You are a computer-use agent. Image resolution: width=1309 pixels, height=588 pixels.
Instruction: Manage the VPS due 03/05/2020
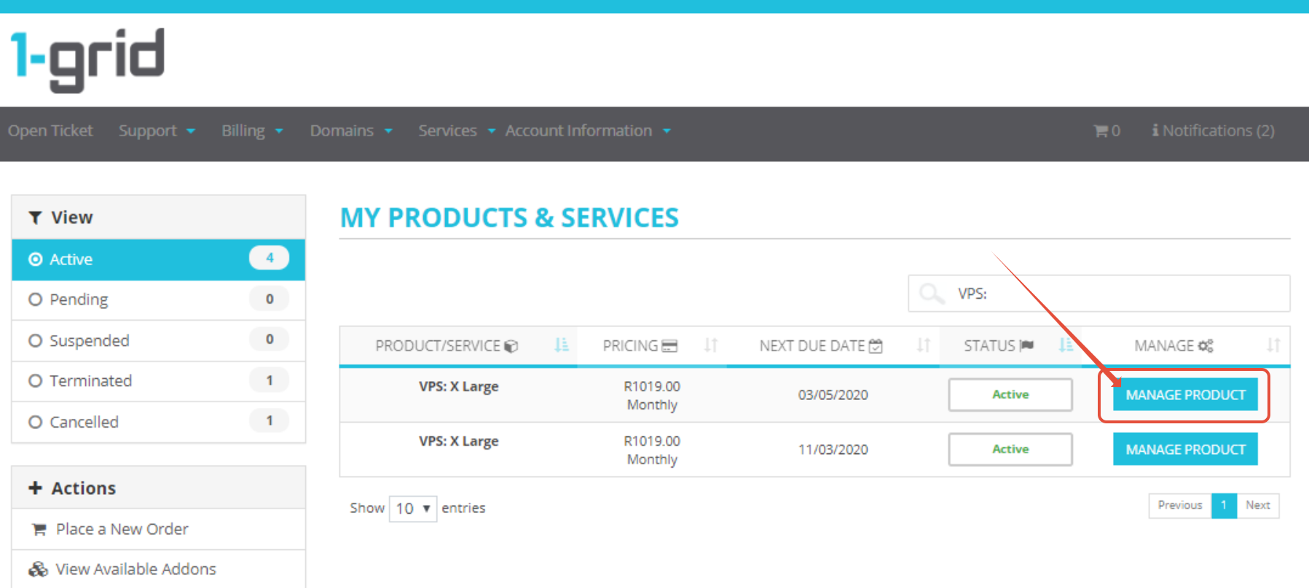point(1185,395)
